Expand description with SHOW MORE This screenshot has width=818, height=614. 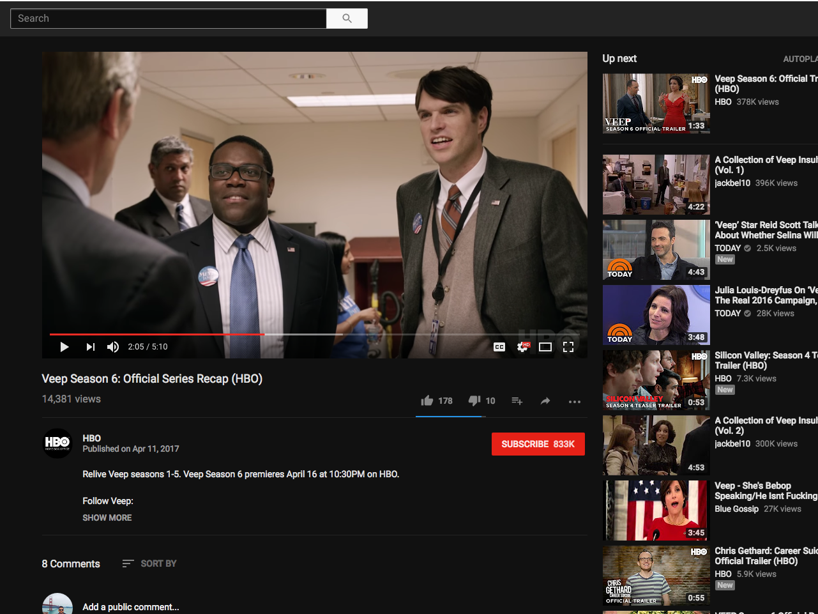tap(107, 518)
